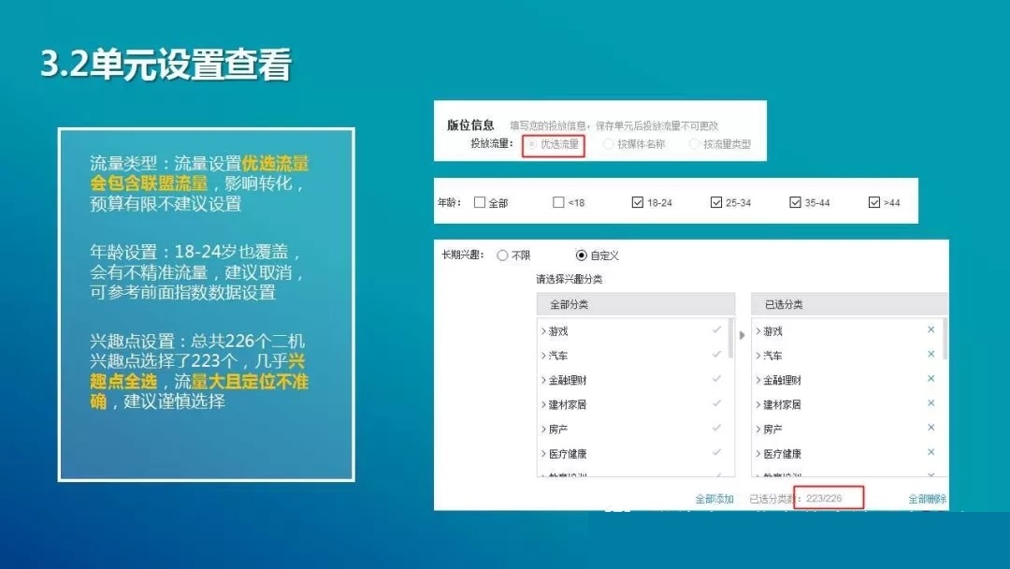Viewport: 1010px width, 569px height.
Task: Click the 全部添加 link
Action: [714, 499]
